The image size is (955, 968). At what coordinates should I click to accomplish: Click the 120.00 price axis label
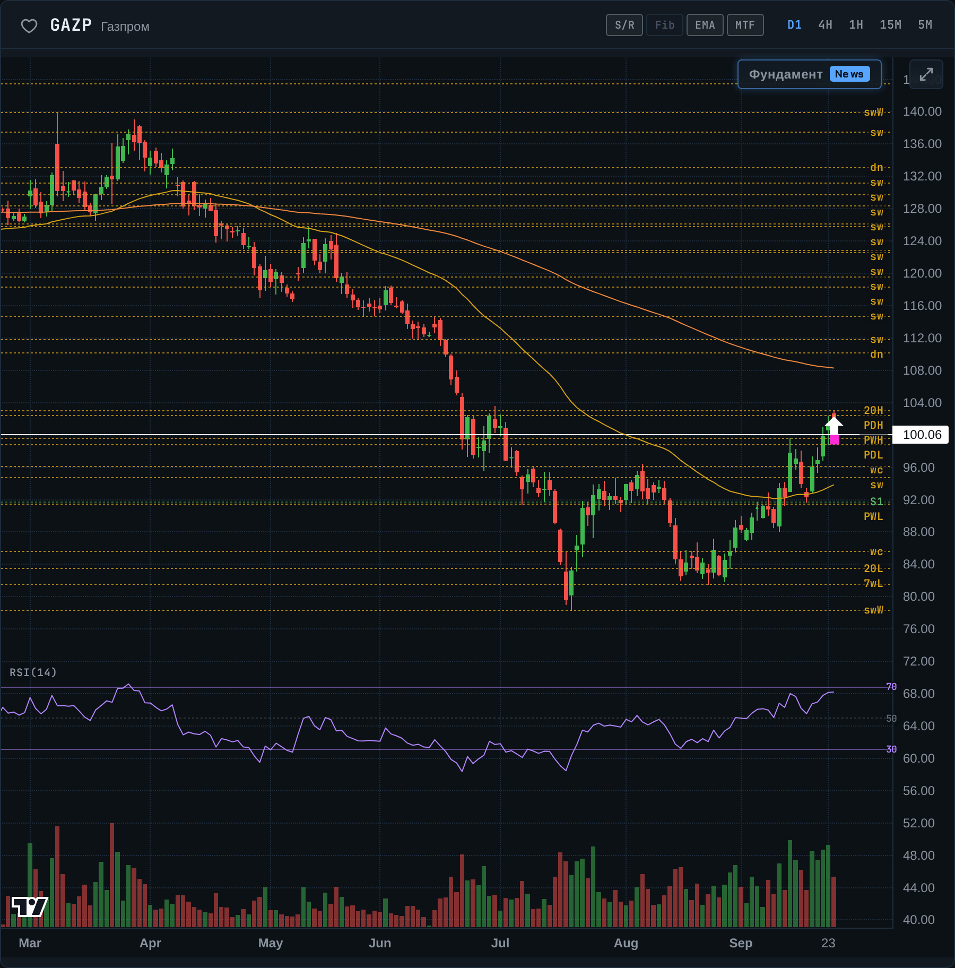click(x=922, y=273)
